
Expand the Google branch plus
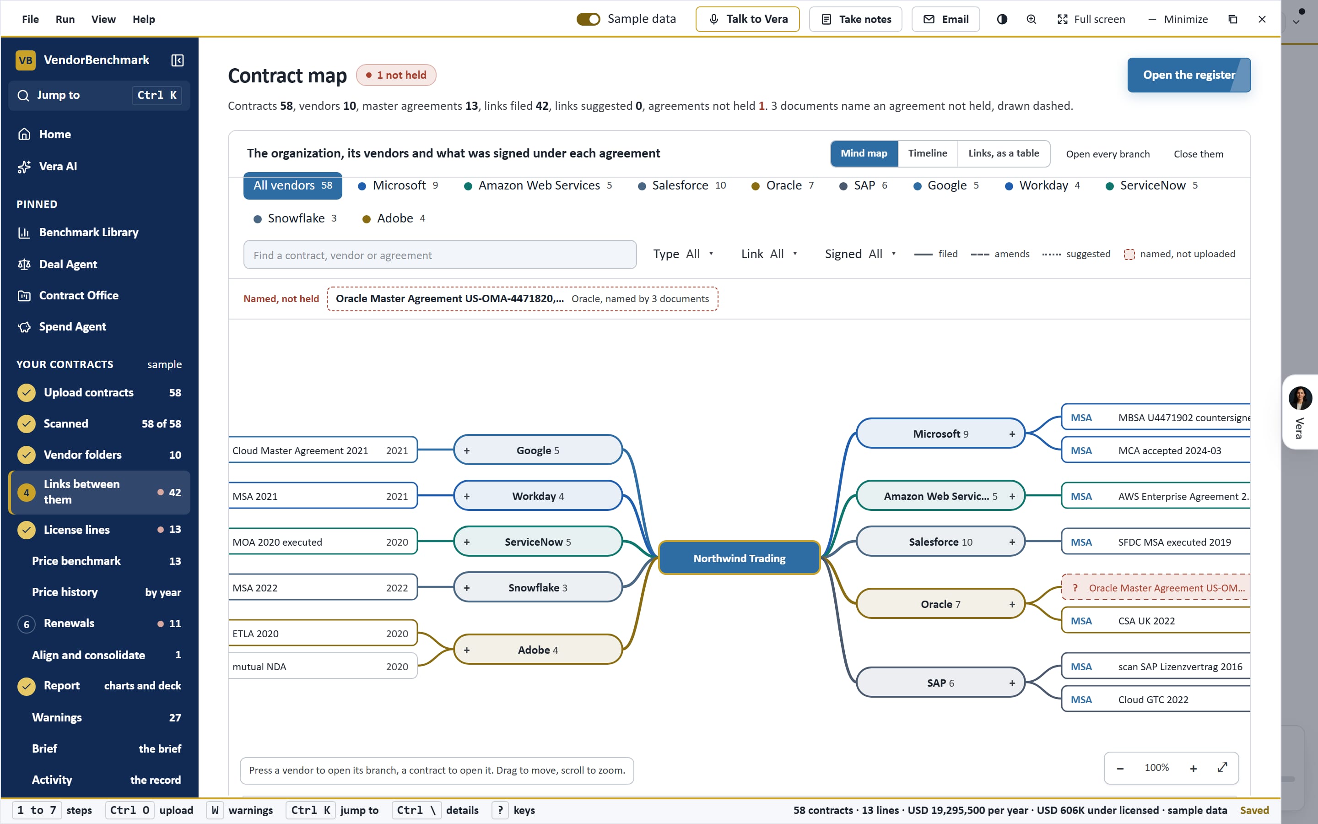(x=467, y=451)
